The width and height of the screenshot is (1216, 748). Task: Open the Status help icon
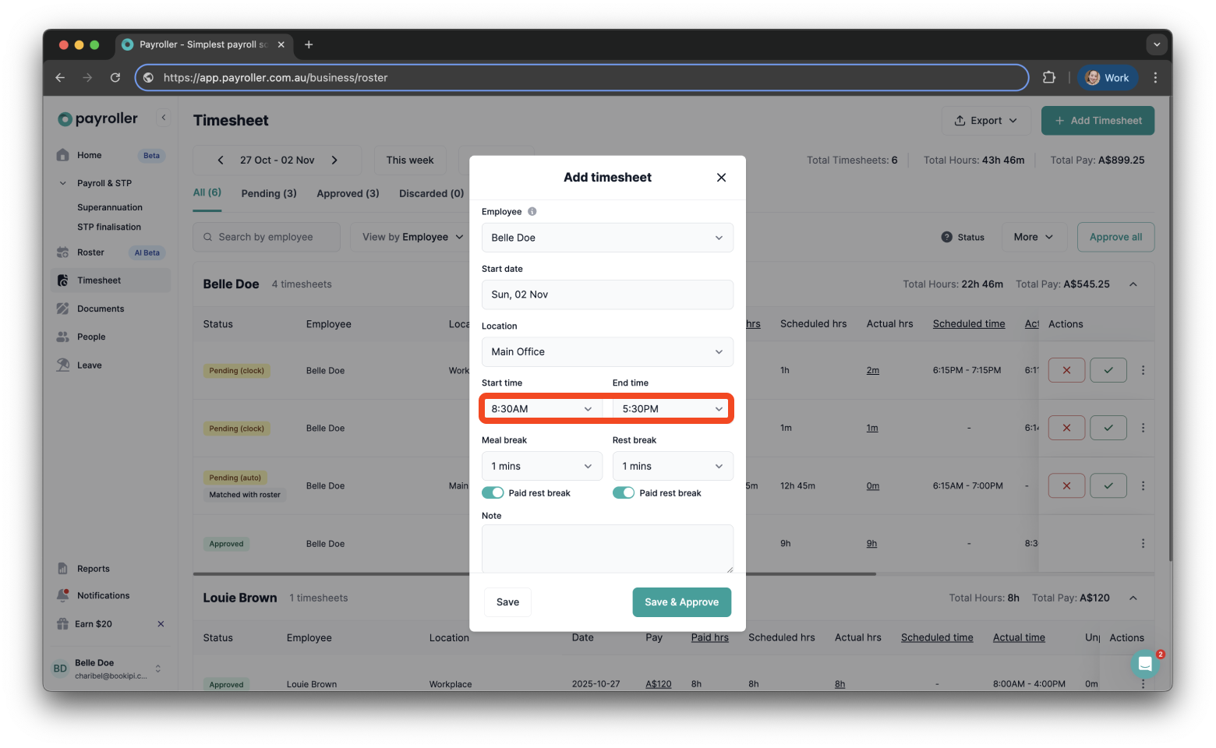[946, 237]
